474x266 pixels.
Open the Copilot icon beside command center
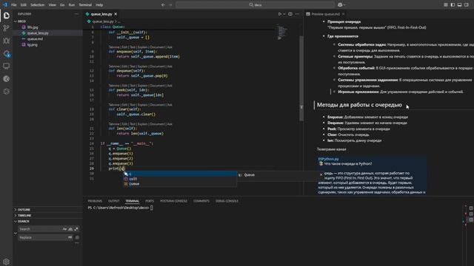coord(340,5)
